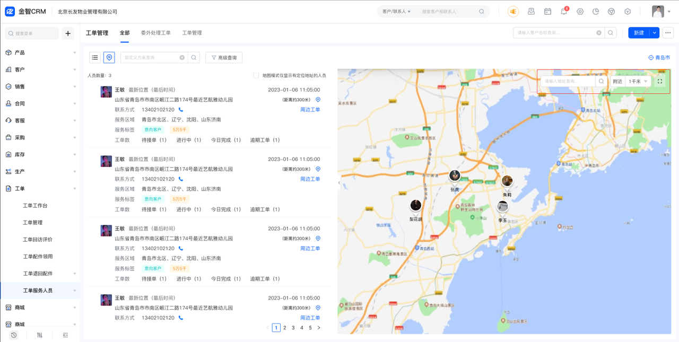Open 高级查询 advanced filter
Viewport: 679px width, 342px height.
(x=224, y=57)
